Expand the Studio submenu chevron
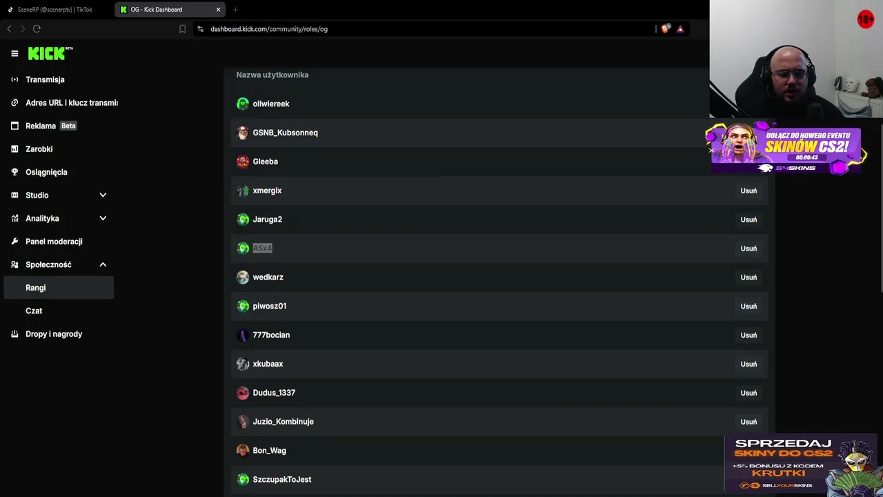The height and width of the screenshot is (497, 883). click(103, 195)
